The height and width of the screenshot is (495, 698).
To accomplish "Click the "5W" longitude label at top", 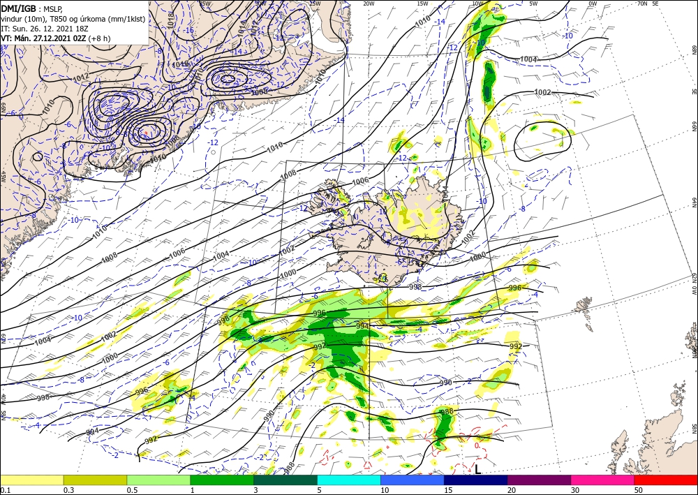I will 533,3.
